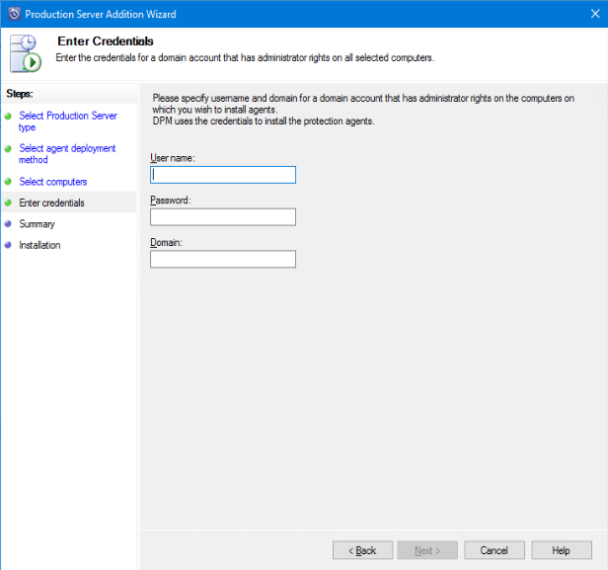Click green bullet beside Enter credentials step
608x570 pixels.
click(x=8, y=204)
